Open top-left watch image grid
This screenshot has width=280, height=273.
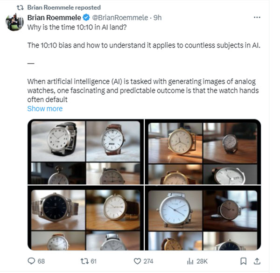coord(85,152)
